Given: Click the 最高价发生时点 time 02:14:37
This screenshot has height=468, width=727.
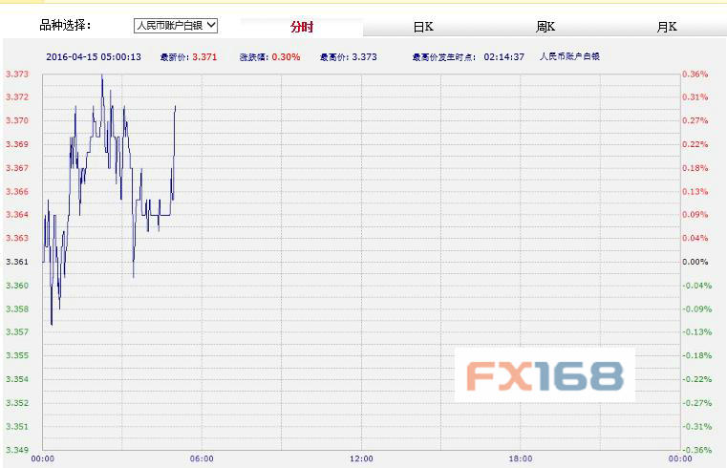Looking at the screenshot, I should [x=503, y=57].
